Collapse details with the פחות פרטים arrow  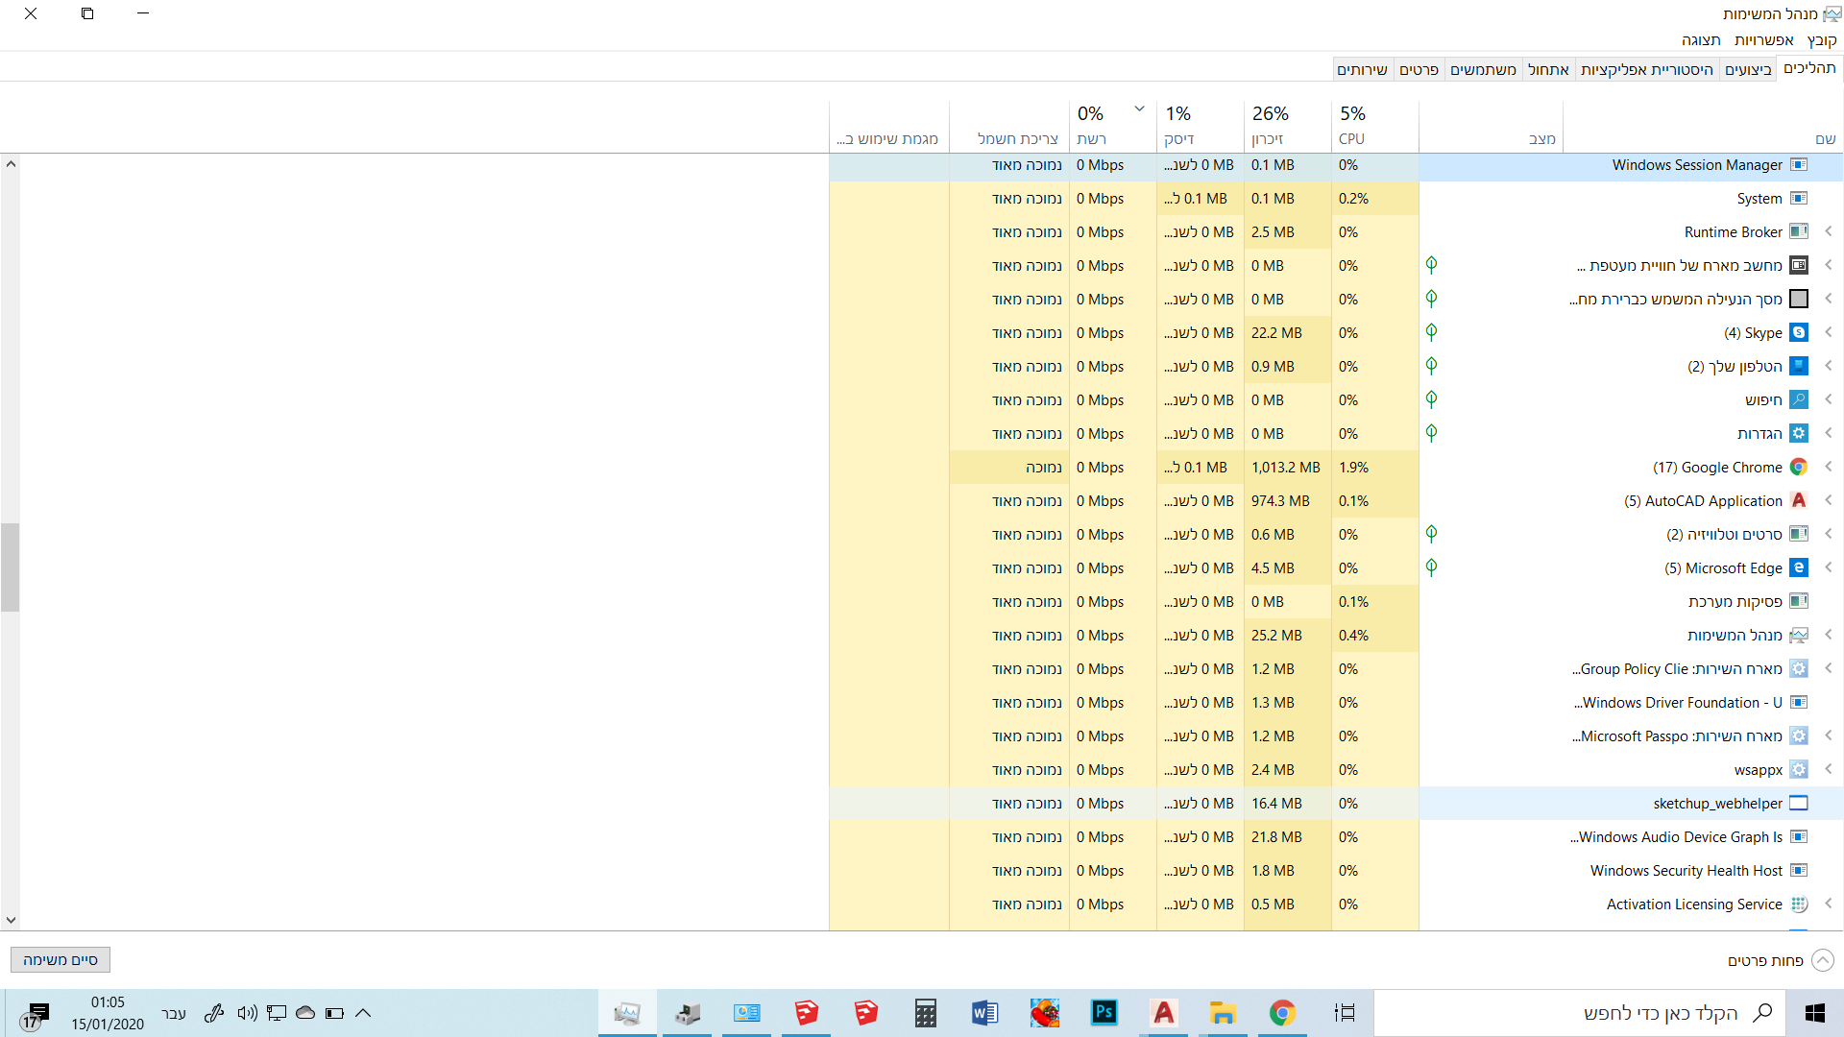(1822, 960)
